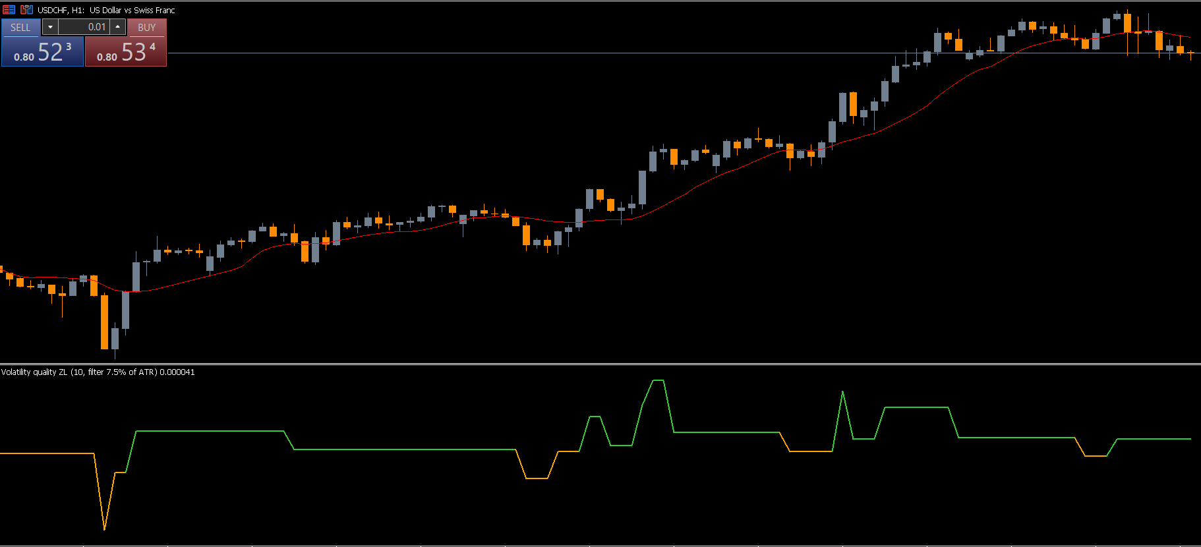Increase trade volume with the up arrow
Viewport: 1201px width, 547px height.
tap(117, 27)
